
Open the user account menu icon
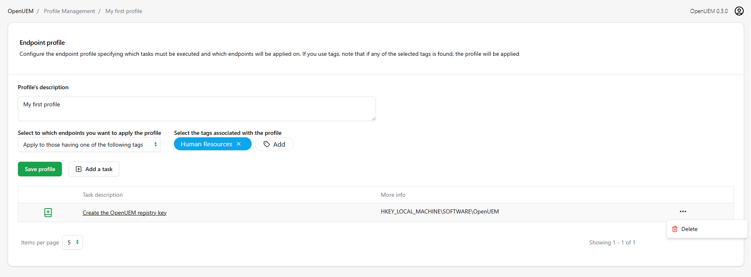pyautogui.click(x=739, y=11)
